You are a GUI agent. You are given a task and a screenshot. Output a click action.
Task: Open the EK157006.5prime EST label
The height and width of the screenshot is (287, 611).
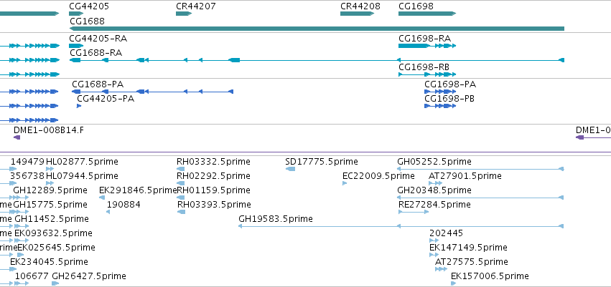coord(490,276)
